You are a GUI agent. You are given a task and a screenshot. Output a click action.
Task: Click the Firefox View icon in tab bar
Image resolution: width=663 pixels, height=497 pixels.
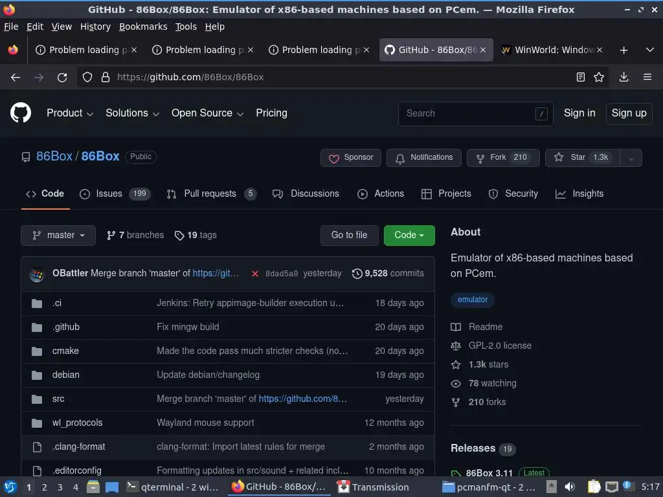pyautogui.click(x=13, y=50)
